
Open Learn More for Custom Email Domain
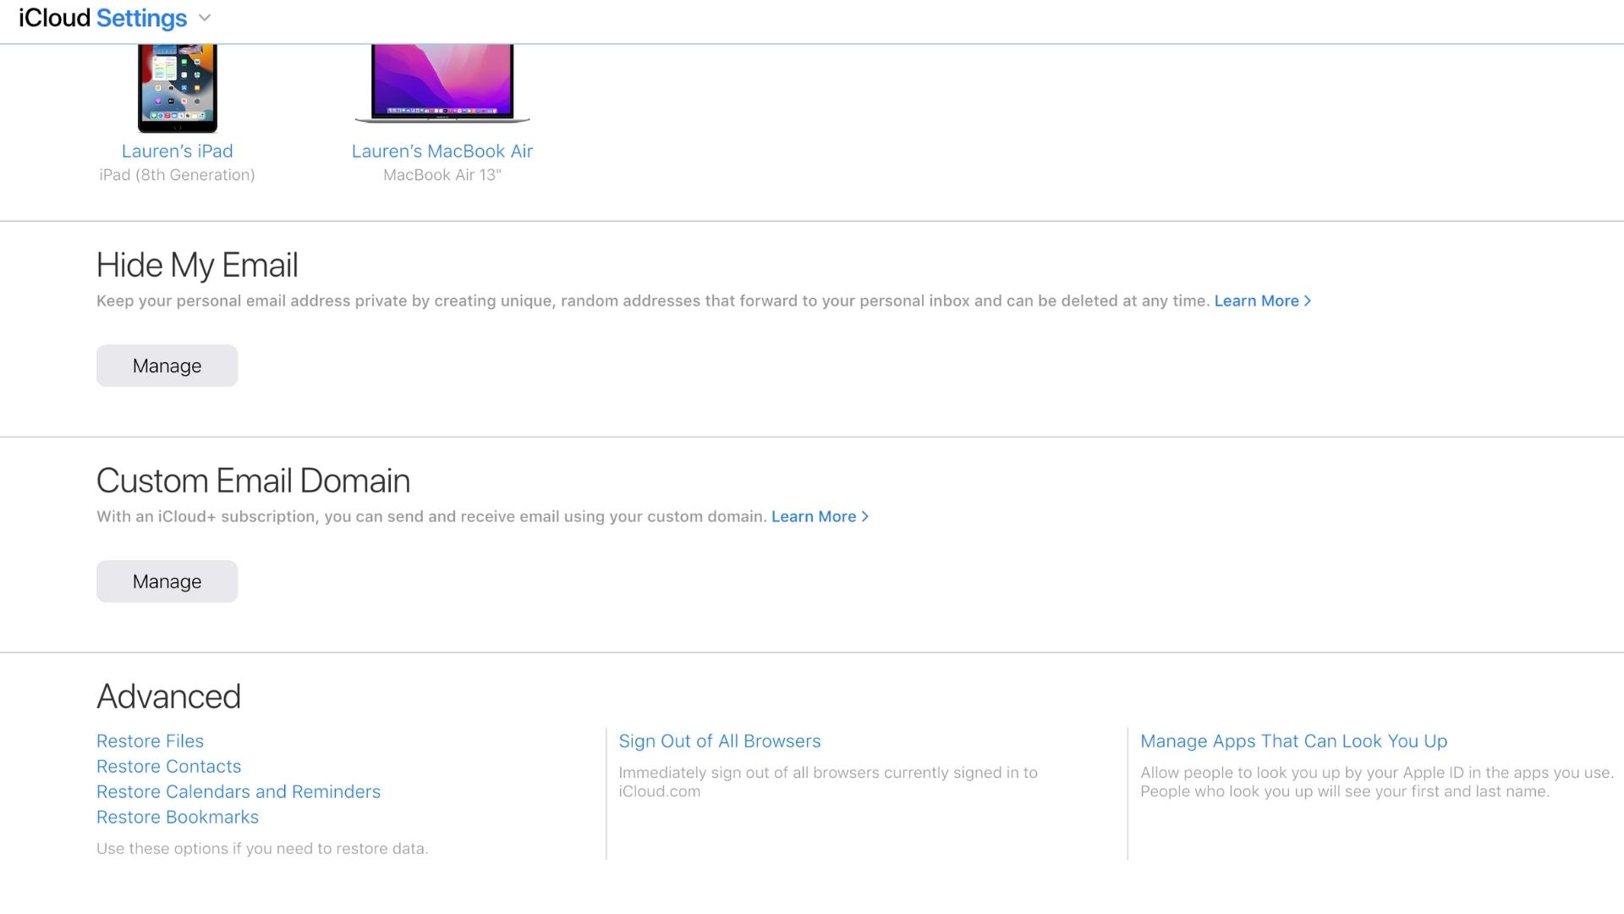click(820, 516)
